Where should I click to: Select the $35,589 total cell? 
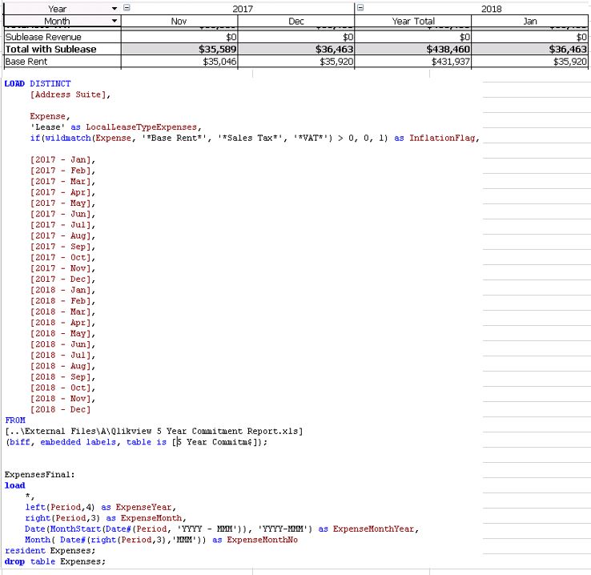[179, 50]
